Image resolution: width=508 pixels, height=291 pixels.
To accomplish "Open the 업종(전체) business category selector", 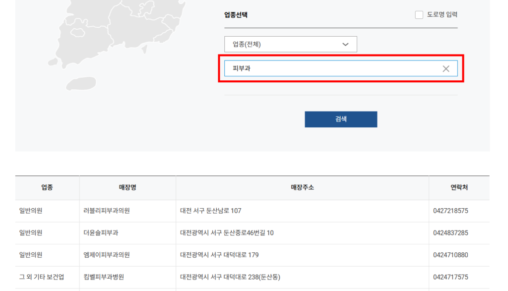I will [291, 44].
